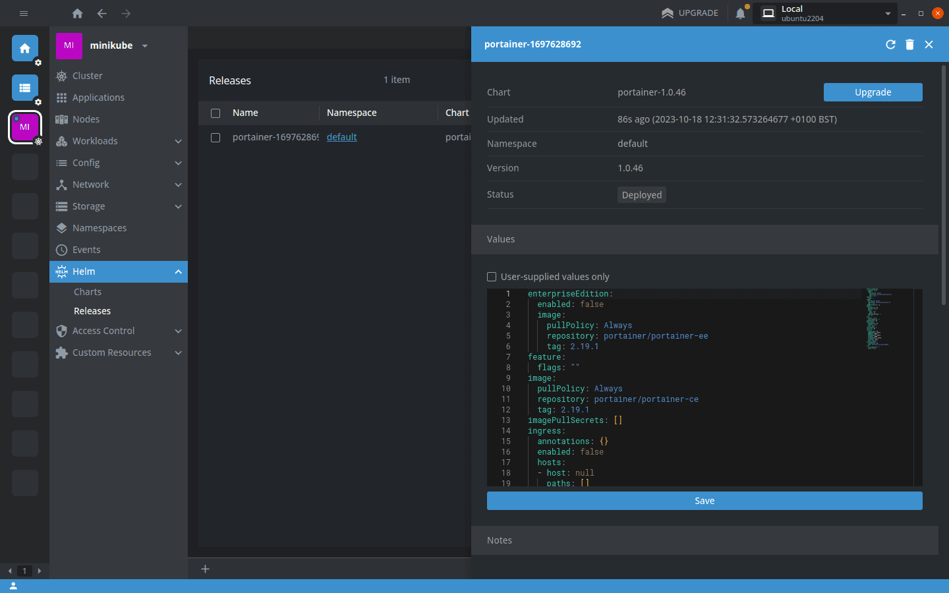Open notifications bell
This screenshot has height=593, width=949.
click(740, 13)
